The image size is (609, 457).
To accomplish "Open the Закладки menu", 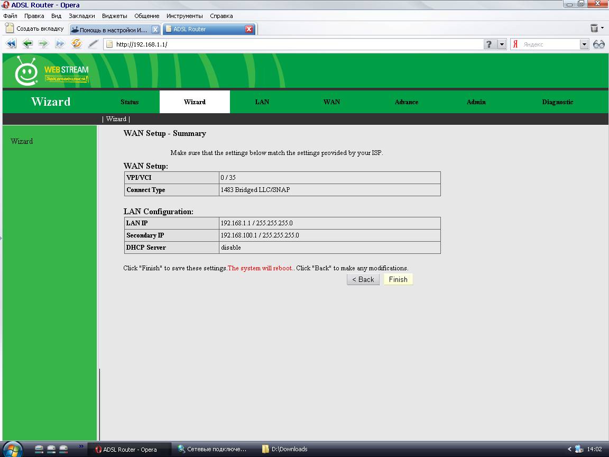I will pyautogui.click(x=81, y=16).
